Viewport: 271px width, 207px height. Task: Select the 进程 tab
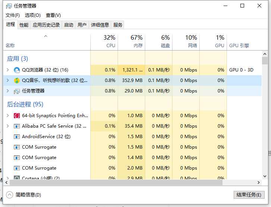(x=10, y=24)
